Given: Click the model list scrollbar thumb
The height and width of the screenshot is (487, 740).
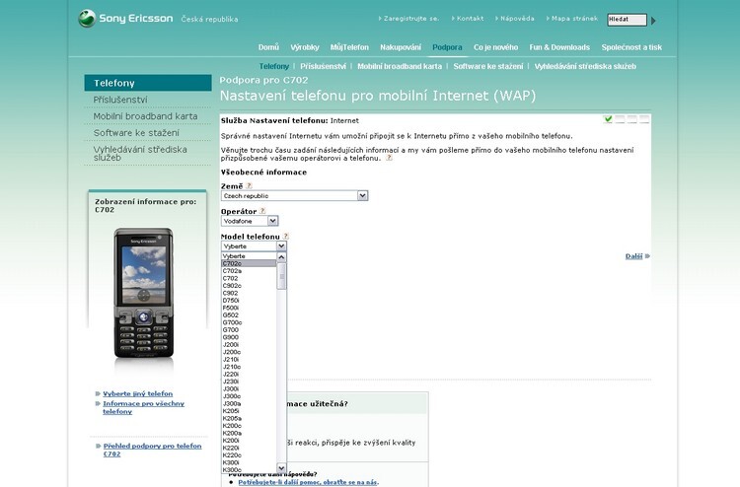Looking at the screenshot, I should [281, 276].
